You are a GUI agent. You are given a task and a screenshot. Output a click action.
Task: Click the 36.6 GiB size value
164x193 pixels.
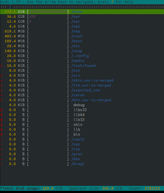click(x=16, y=16)
